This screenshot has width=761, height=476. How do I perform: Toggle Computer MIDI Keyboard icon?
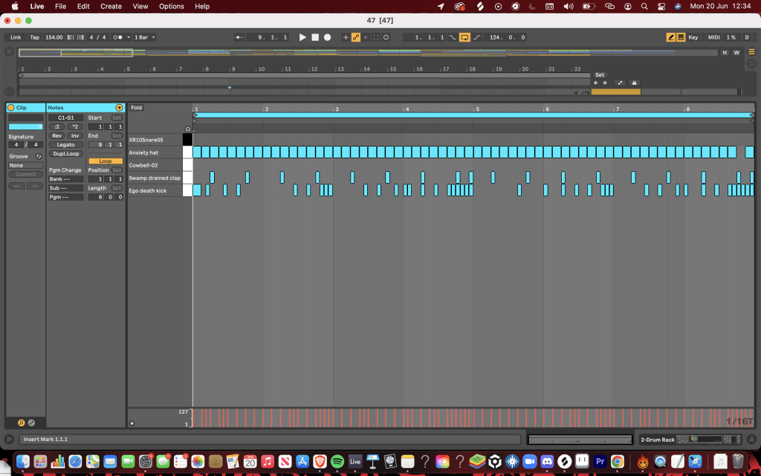(681, 37)
